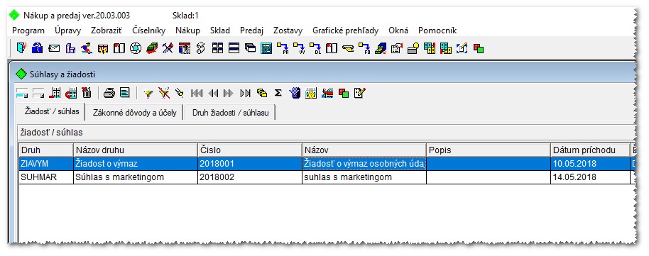
Task: Click the table with question mark icon
Action: 311,93
